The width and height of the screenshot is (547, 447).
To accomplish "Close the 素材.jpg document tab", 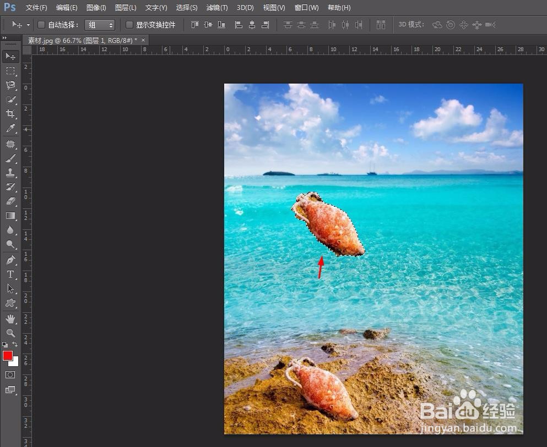I will click(x=143, y=40).
